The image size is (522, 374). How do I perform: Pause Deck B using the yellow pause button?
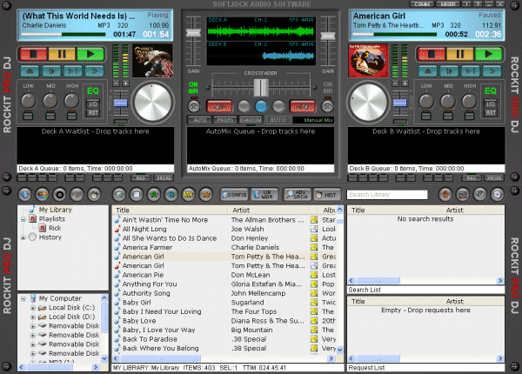460,54
